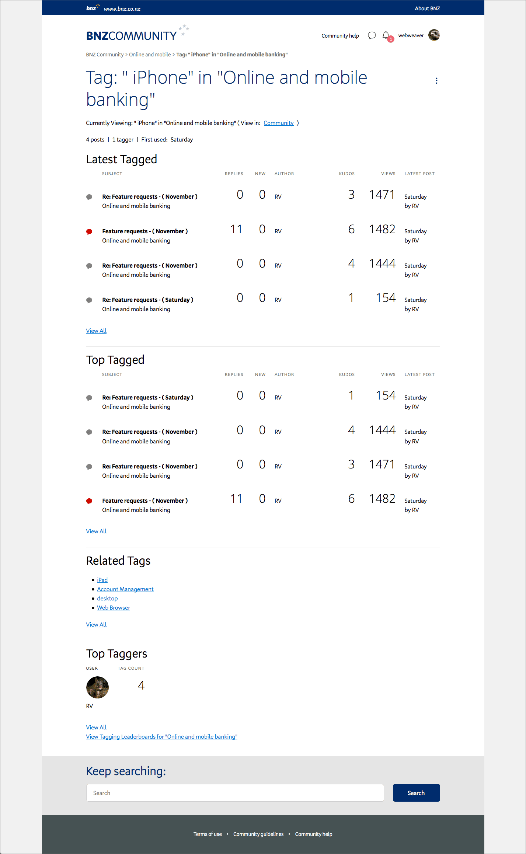Click the red hot topic bubble in Top Tagged
The height and width of the screenshot is (854, 526).
pos(89,501)
